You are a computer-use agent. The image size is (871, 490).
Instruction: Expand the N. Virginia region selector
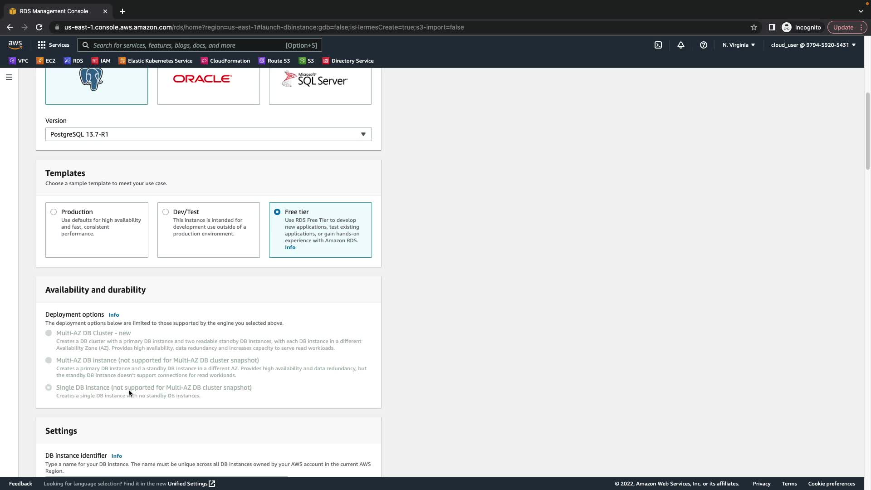[739, 45]
